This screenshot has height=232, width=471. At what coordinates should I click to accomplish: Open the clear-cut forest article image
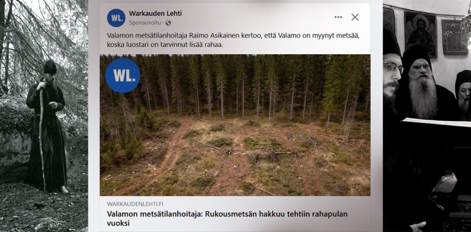235,125
